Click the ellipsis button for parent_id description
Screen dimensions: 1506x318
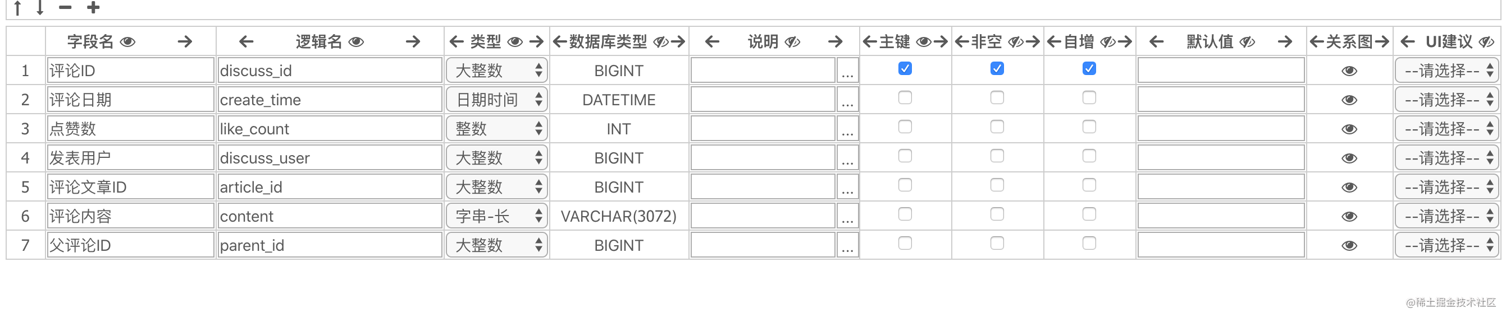847,246
